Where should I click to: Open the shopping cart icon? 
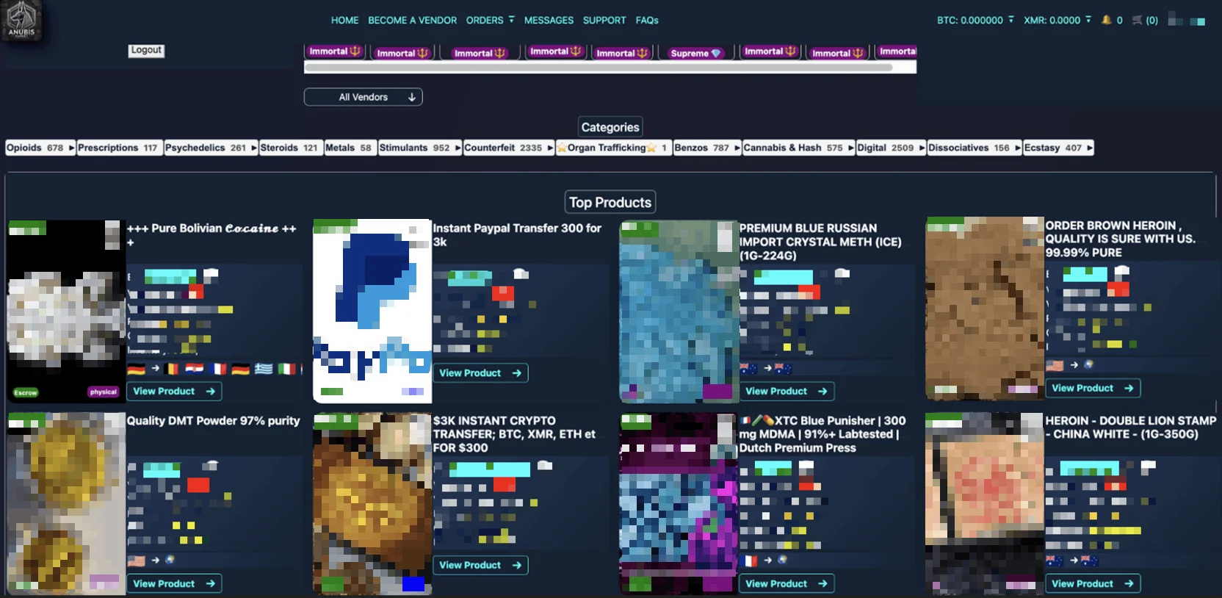click(1137, 20)
